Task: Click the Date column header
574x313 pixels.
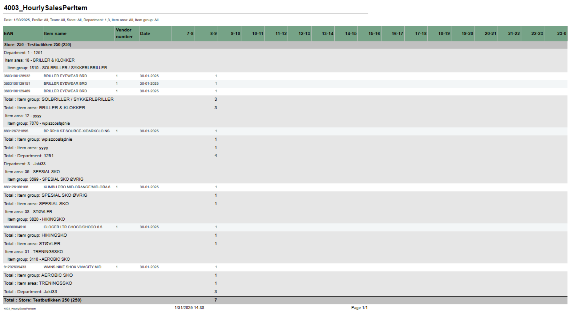Action: [x=145, y=33]
